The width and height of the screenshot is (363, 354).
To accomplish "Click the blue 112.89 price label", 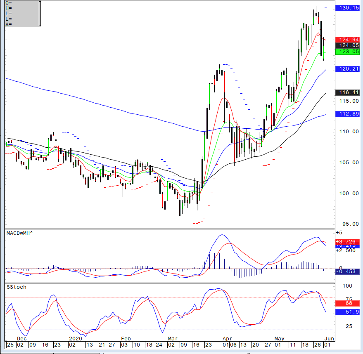I will point(347,114).
